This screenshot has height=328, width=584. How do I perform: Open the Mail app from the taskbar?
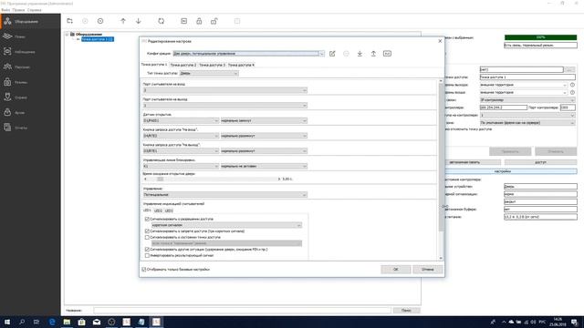tap(97, 322)
